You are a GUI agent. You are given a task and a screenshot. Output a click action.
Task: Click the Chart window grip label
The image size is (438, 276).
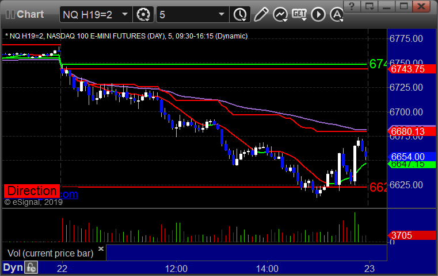point(25,14)
